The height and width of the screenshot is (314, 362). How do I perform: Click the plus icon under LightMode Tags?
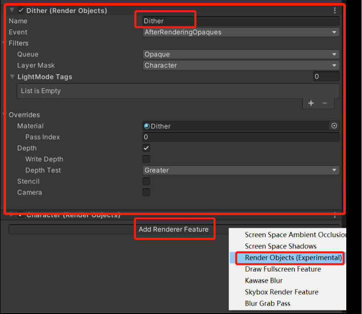(x=311, y=103)
